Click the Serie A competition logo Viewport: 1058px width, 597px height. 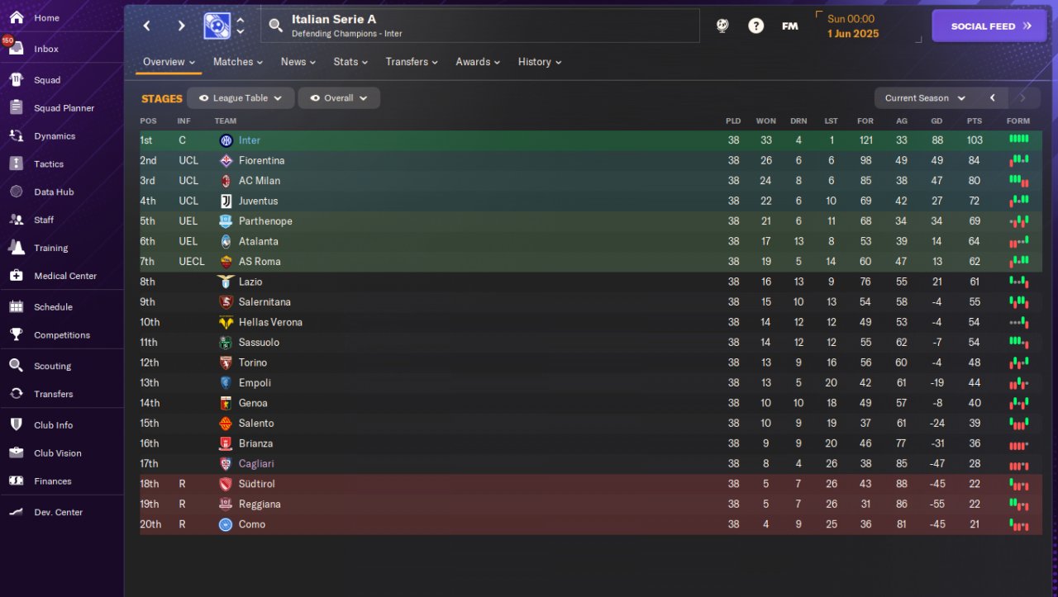pos(217,26)
